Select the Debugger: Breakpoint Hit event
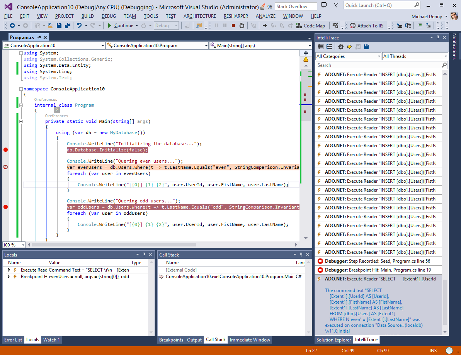Screen dimensions: 461x355 pos(378,270)
